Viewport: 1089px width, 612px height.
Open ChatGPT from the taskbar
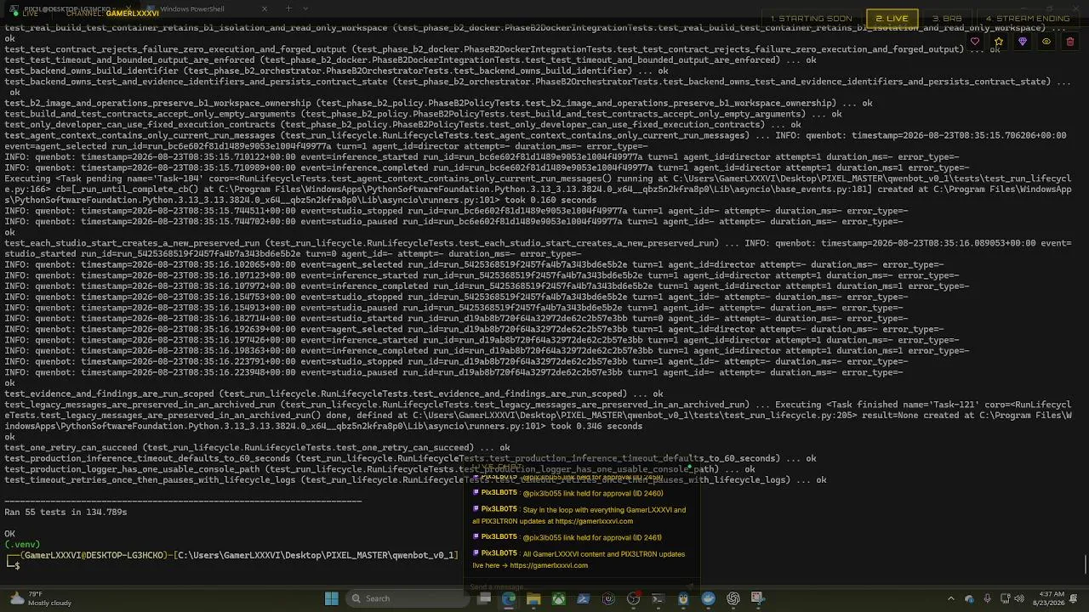click(x=733, y=598)
